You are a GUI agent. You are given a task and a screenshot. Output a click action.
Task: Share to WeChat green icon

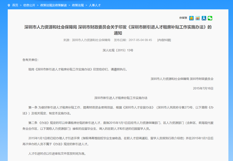click(x=210, y=18)
